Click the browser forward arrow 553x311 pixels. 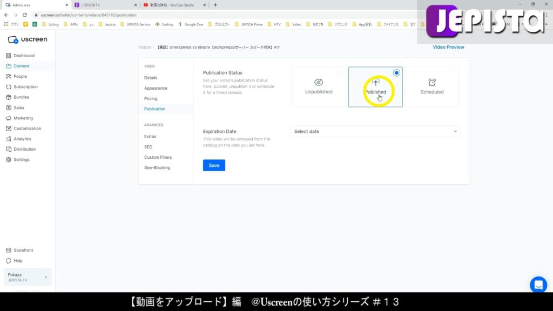(16, 15)
